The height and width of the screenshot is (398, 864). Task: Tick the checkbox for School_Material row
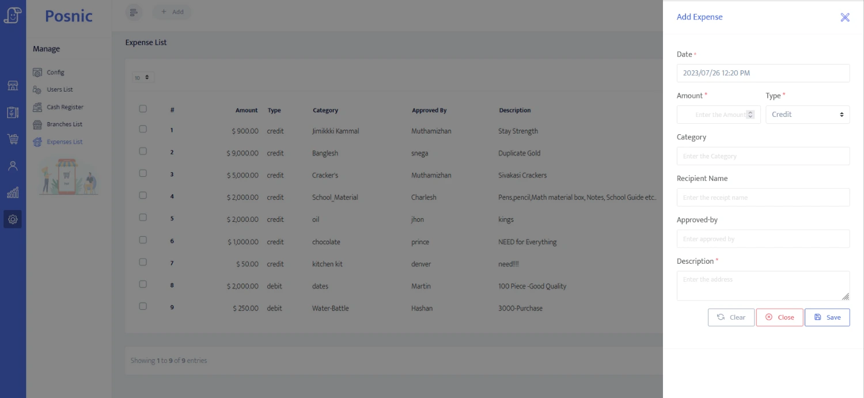pyautogui.click(x=143, y=196)
